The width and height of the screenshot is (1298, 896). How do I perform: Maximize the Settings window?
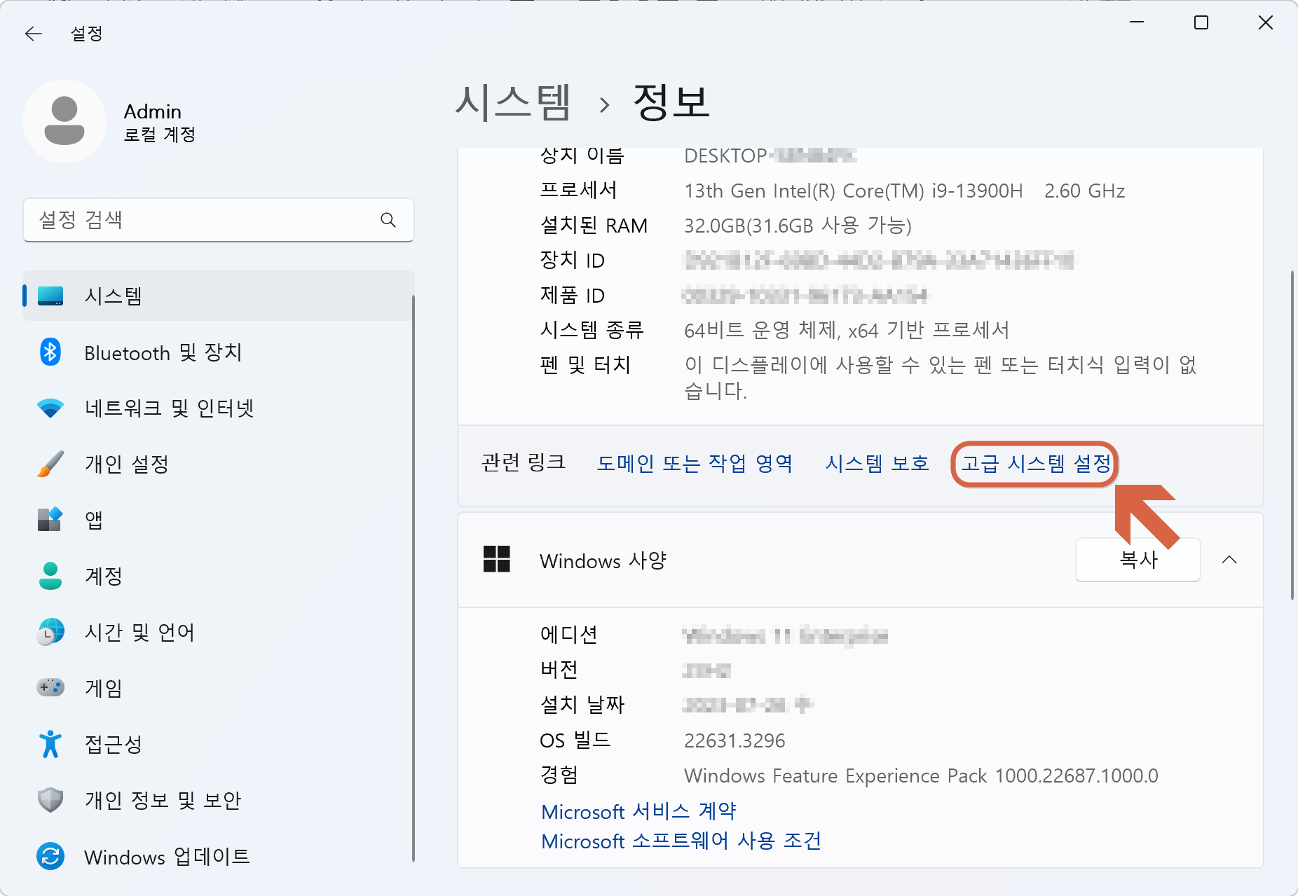pos(1201,22)
